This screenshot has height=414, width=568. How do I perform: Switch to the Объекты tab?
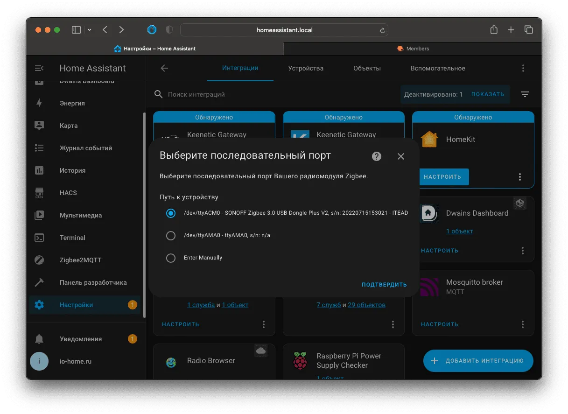tap(367, 68)
